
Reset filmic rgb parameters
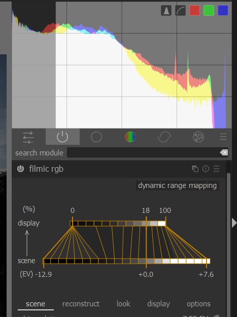click(x=206, y=169)
